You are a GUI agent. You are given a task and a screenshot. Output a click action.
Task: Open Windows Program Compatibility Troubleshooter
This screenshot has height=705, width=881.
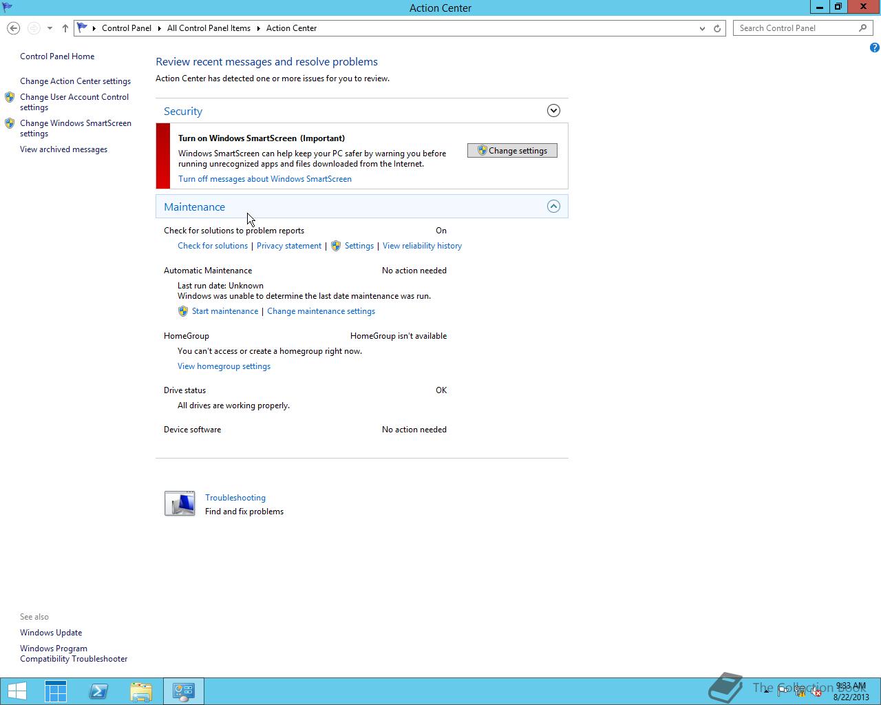click(x=74, y=653)
